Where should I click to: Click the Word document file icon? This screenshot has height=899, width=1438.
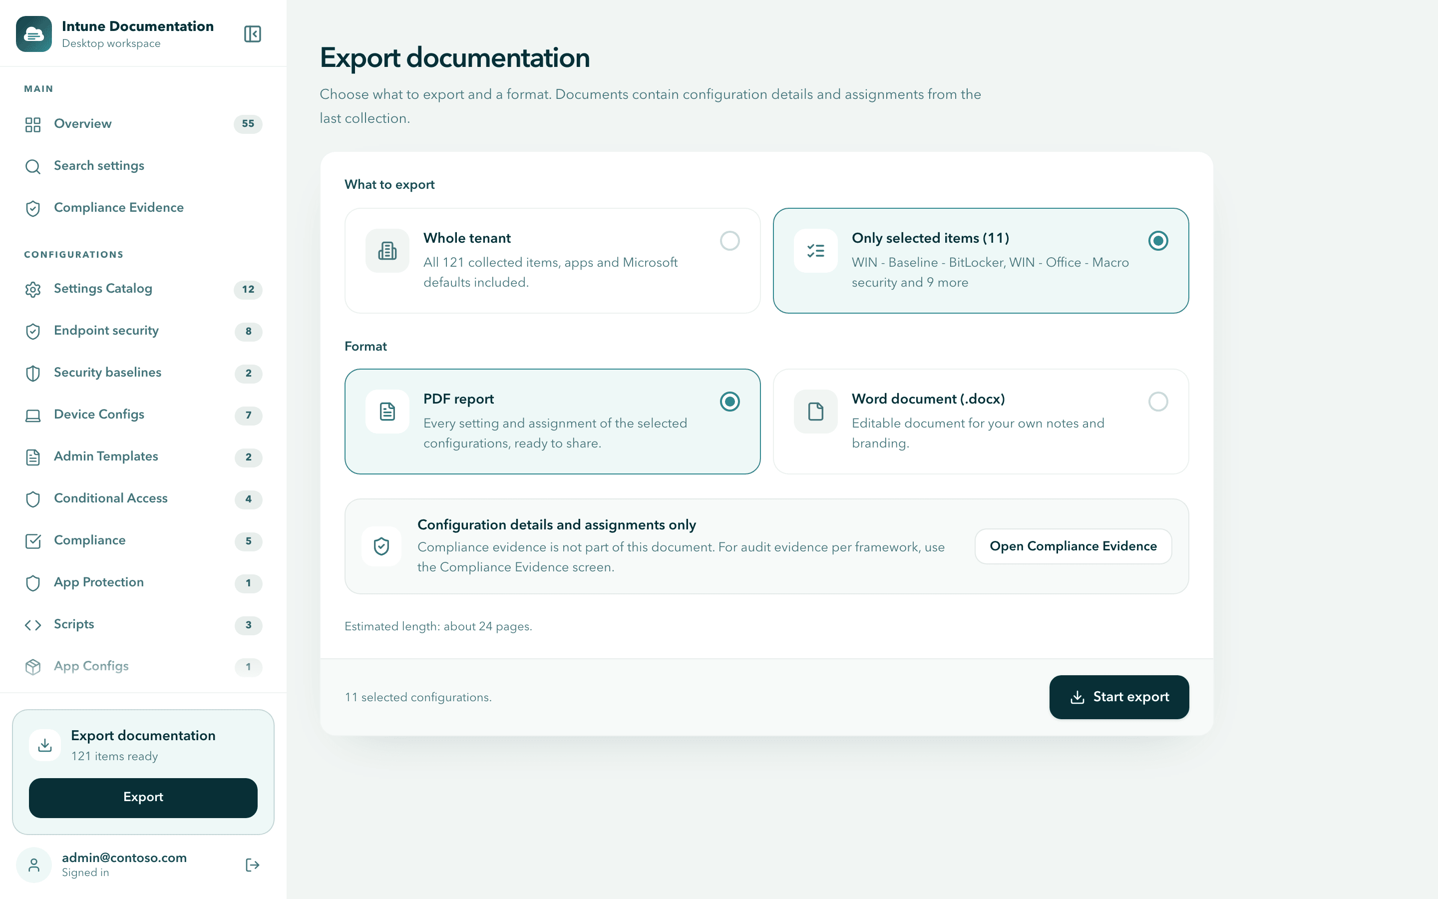click(816, 412)
